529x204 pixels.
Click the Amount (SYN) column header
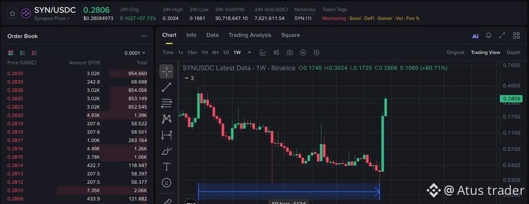pyautogui.click(x=85, y=63)
